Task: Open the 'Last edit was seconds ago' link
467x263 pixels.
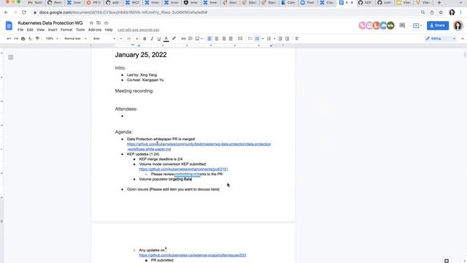Action: 138,30
